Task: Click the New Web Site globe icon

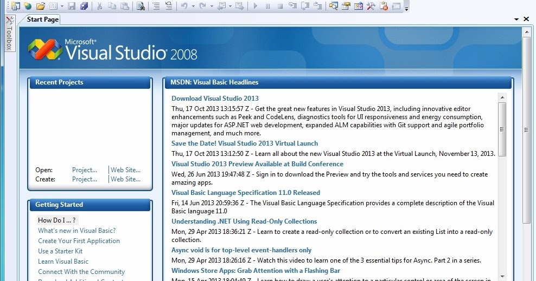Action: [28, 6]
